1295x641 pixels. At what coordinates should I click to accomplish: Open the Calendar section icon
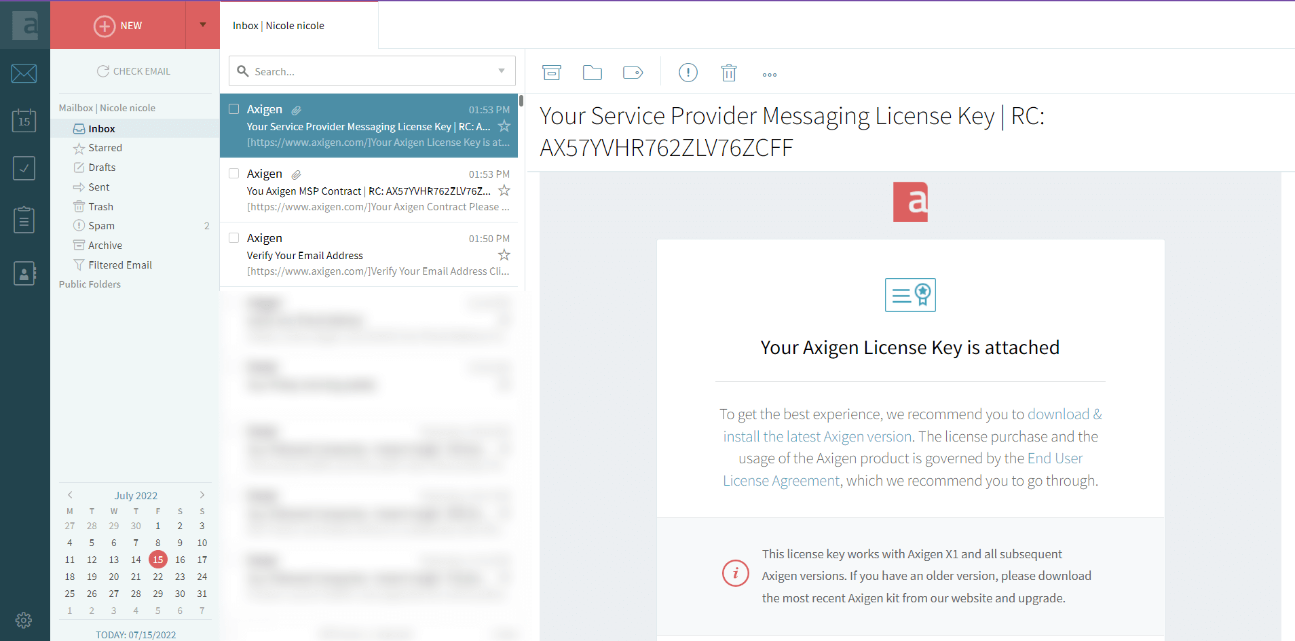24,120
